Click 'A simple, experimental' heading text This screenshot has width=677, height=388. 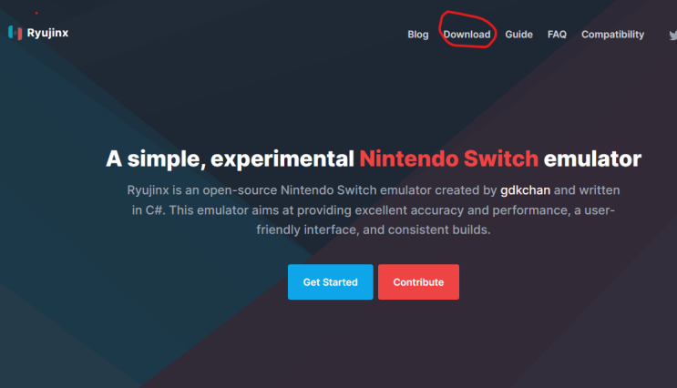(x=231, y=159)
